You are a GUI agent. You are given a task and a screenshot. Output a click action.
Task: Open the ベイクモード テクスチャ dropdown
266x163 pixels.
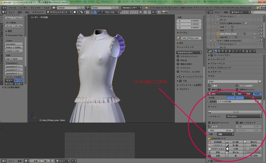click(x=244, y=117)
